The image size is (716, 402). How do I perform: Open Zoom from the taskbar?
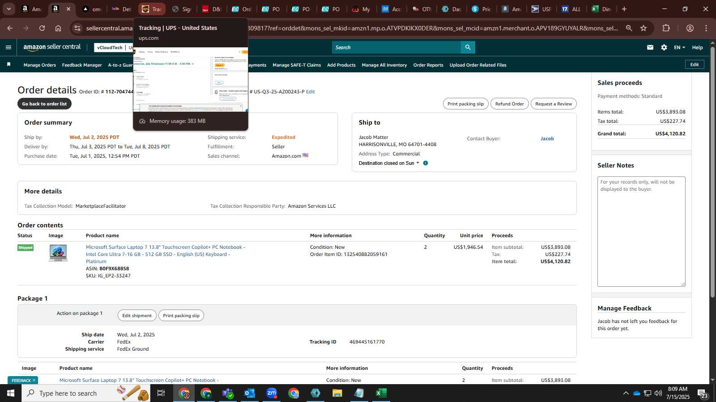[x=272, y=393]
